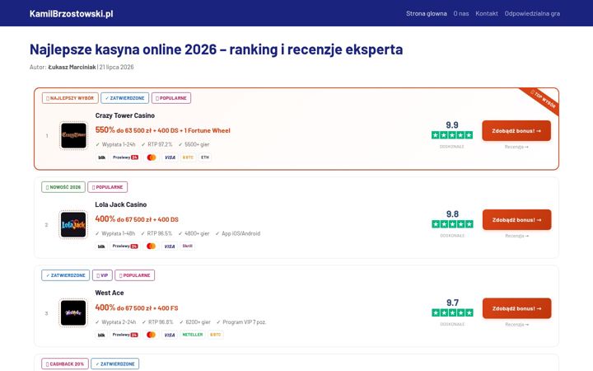Click Przelewy24 icon on West Ace

125,335
